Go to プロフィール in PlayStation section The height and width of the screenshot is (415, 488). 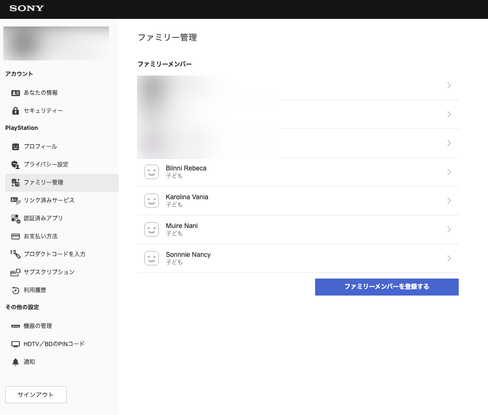point(61,146)
